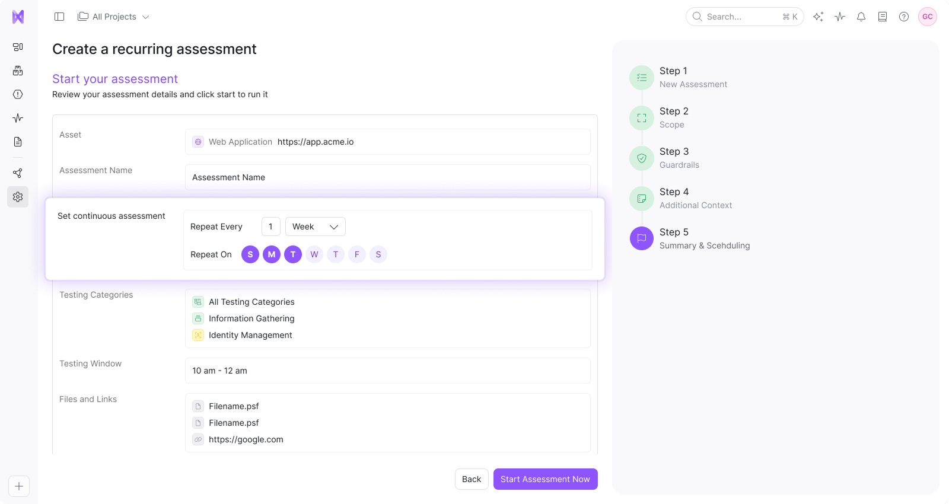The width and height of the screenshot is (949, 504).
Task: Enable Wednesday in Repeat On
Action: point(314,254)
